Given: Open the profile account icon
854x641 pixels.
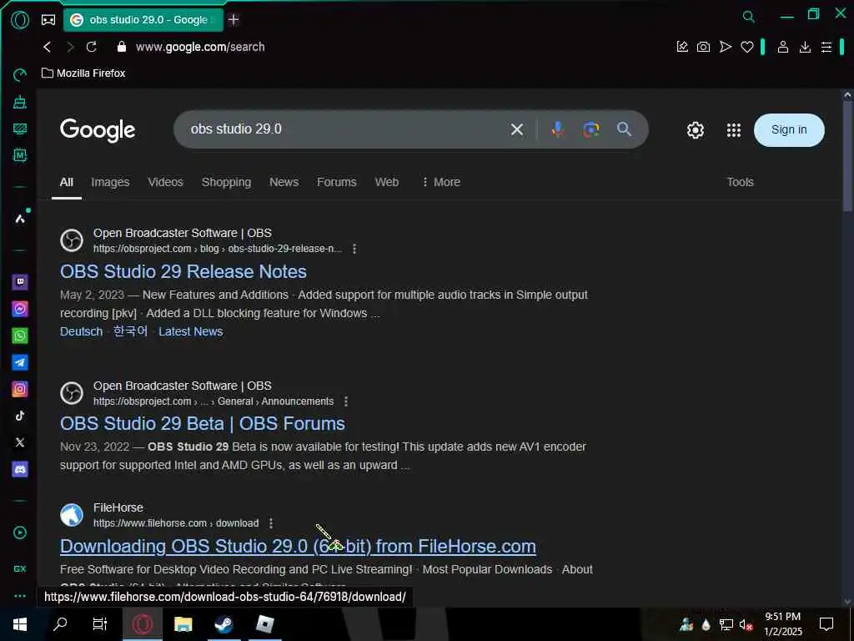Looking at the screenshot, I should [782, 47].
